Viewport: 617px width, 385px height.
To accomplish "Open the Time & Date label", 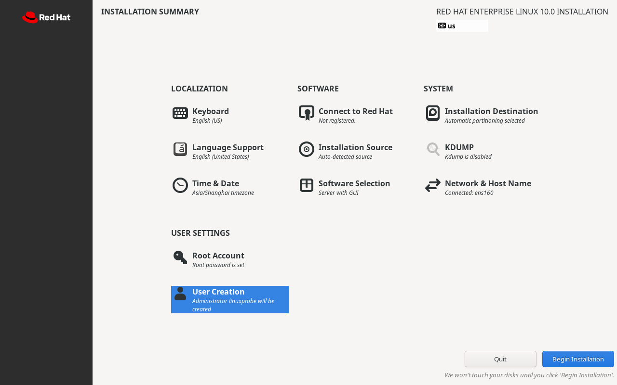I will click(215, 183).
